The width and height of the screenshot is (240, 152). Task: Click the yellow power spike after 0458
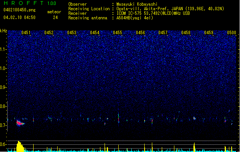pyautogui.click(x=194, y=147)
